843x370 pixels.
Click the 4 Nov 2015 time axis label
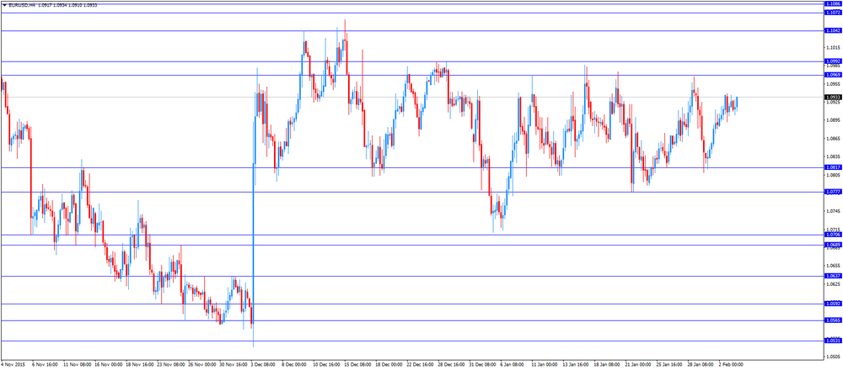pos(13,365)
